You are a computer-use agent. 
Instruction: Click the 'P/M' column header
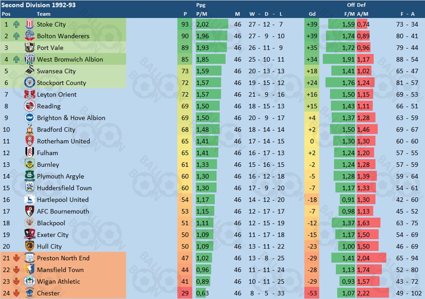coord(201,14)
